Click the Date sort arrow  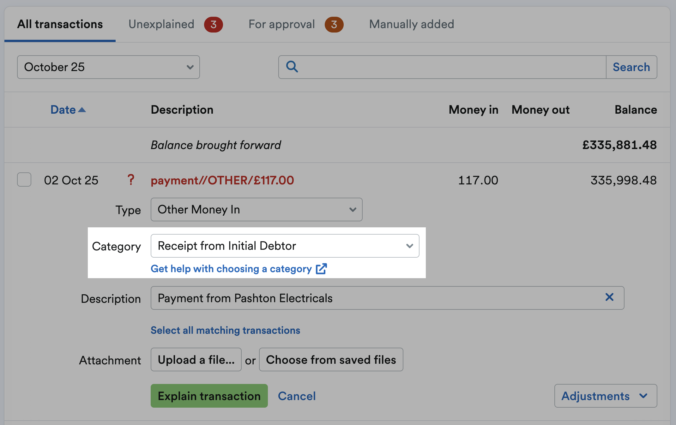[x=82, y=110]
